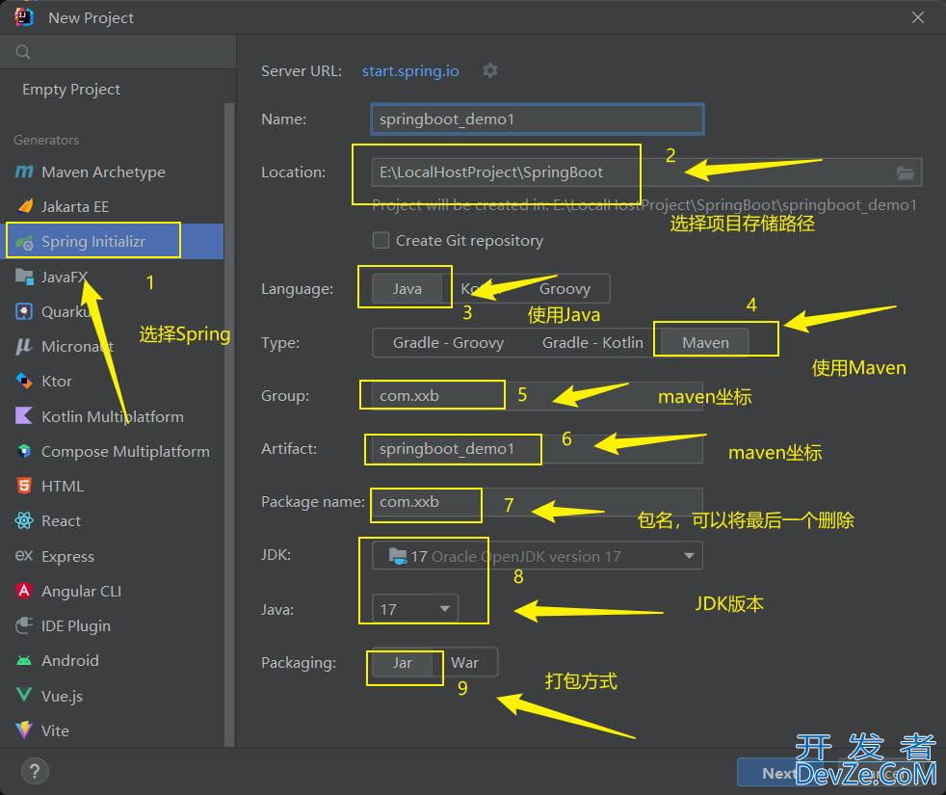Select Angular CLI generator
The image size is (946, 795).
click(112, 591)
